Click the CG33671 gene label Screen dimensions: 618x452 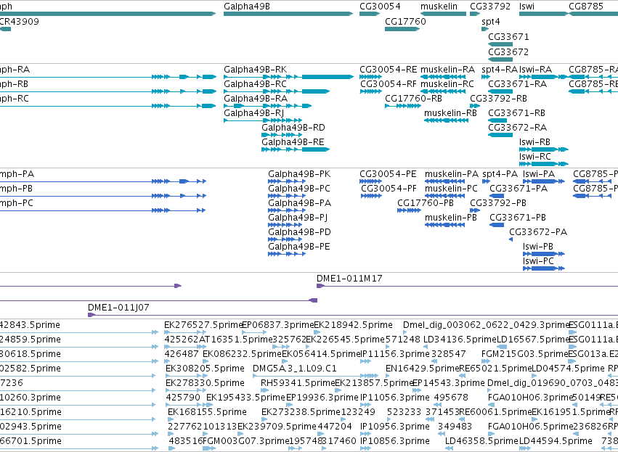click(x=508, y=36)
